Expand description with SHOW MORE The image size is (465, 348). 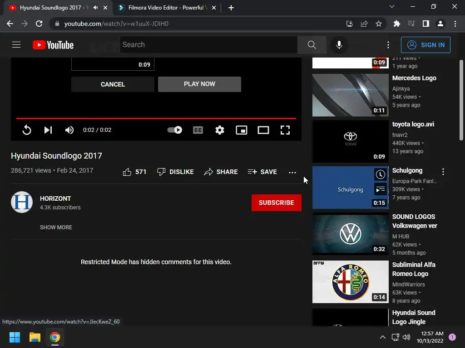[56, 227]
